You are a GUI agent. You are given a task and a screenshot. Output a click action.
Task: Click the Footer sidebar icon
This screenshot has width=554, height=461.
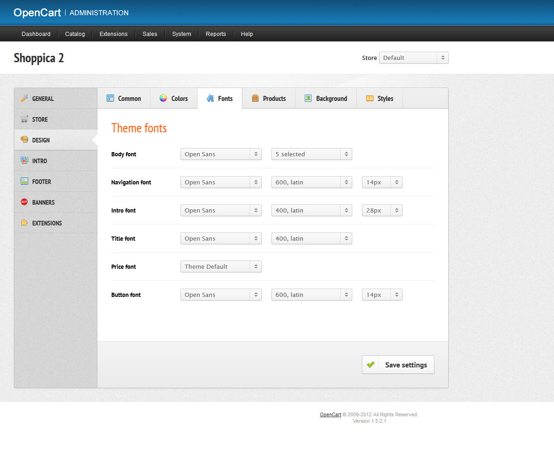point(24,182)
